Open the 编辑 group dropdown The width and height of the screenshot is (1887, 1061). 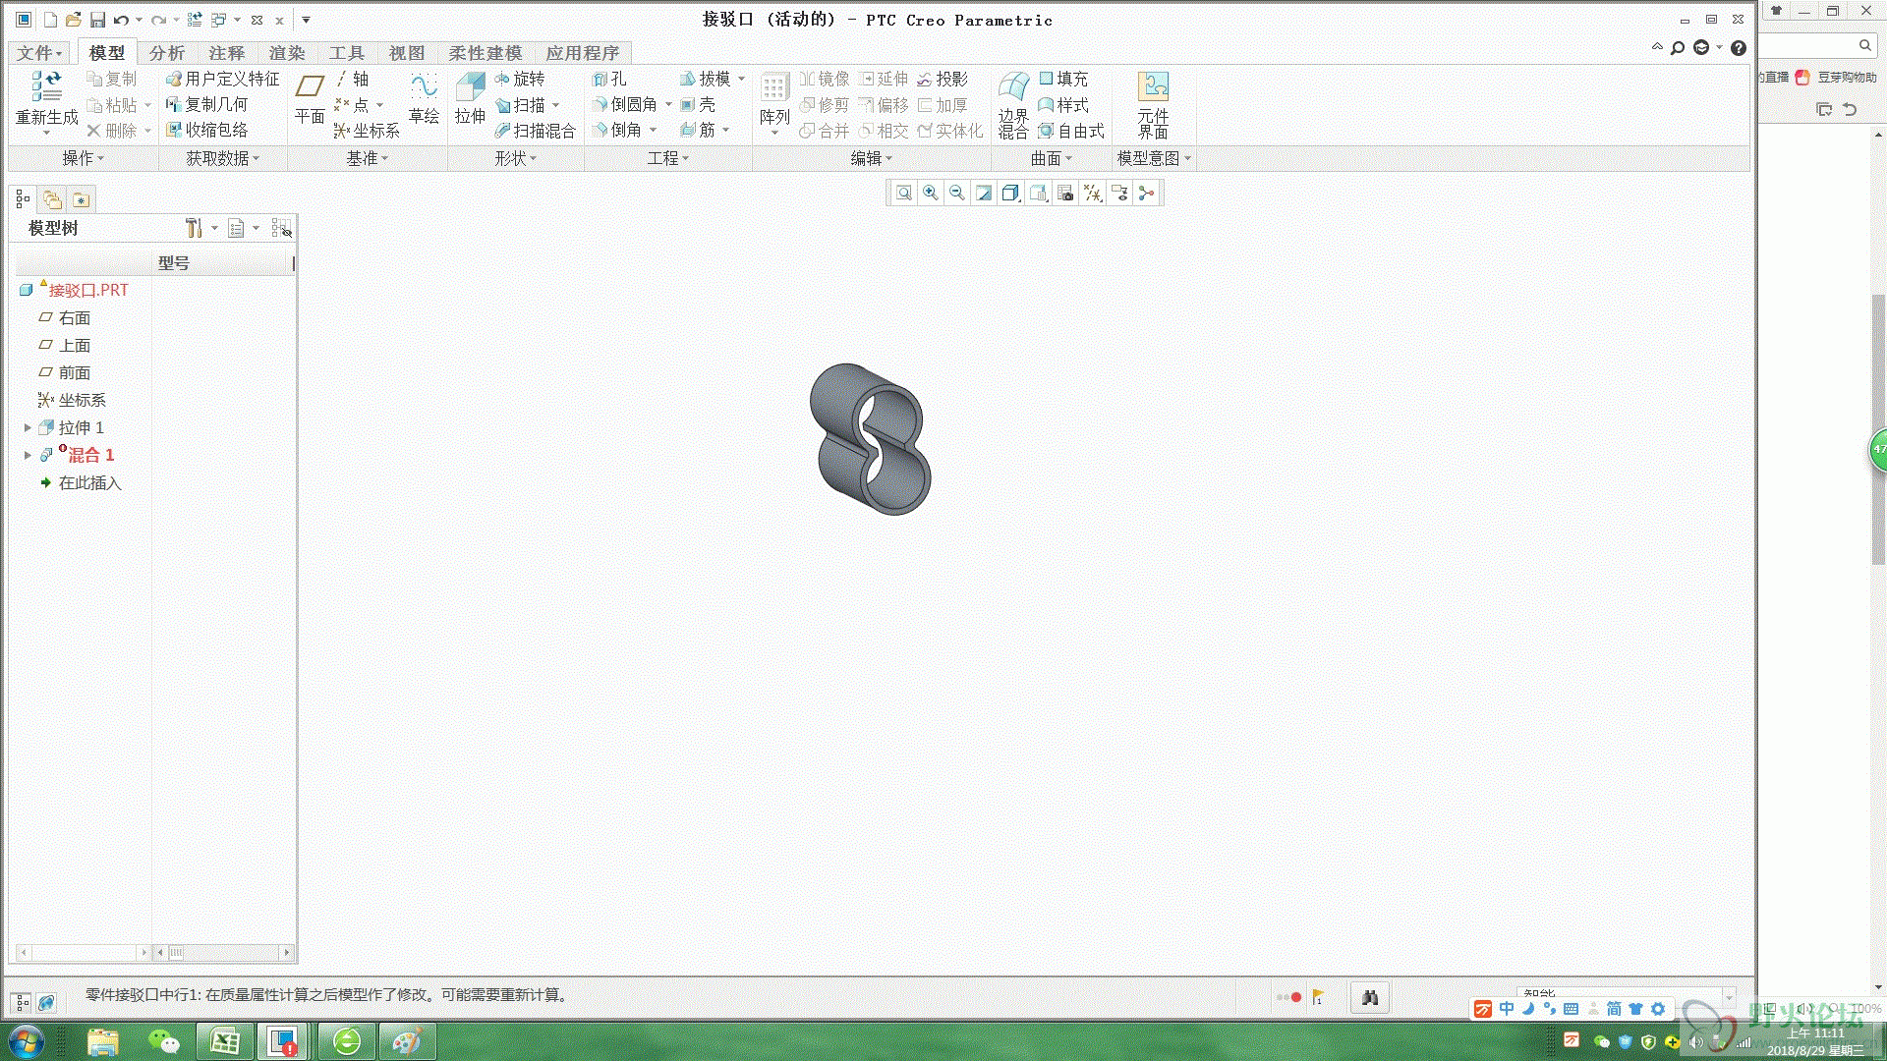(872, 158)
